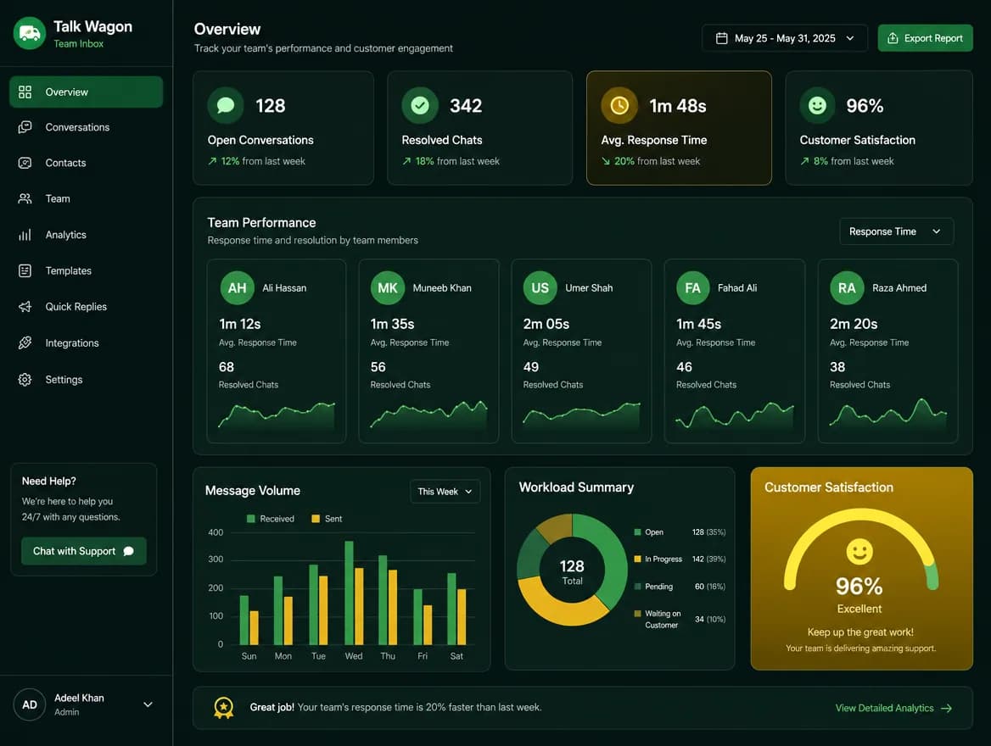Click Ali Hassan's AH avatar

(237, 288)
